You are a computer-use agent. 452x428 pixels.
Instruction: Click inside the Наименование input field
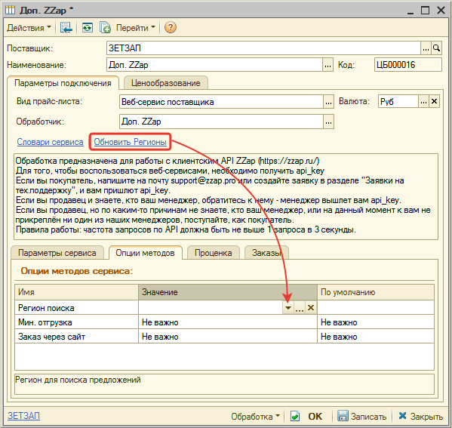click(214, 65)
